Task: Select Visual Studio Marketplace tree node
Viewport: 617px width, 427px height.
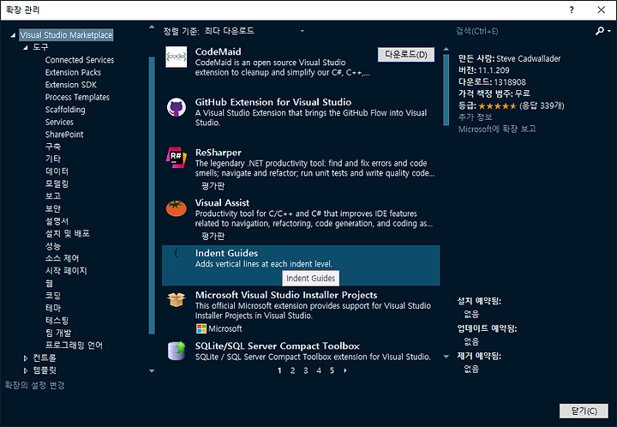Action: tap(66, 35)
